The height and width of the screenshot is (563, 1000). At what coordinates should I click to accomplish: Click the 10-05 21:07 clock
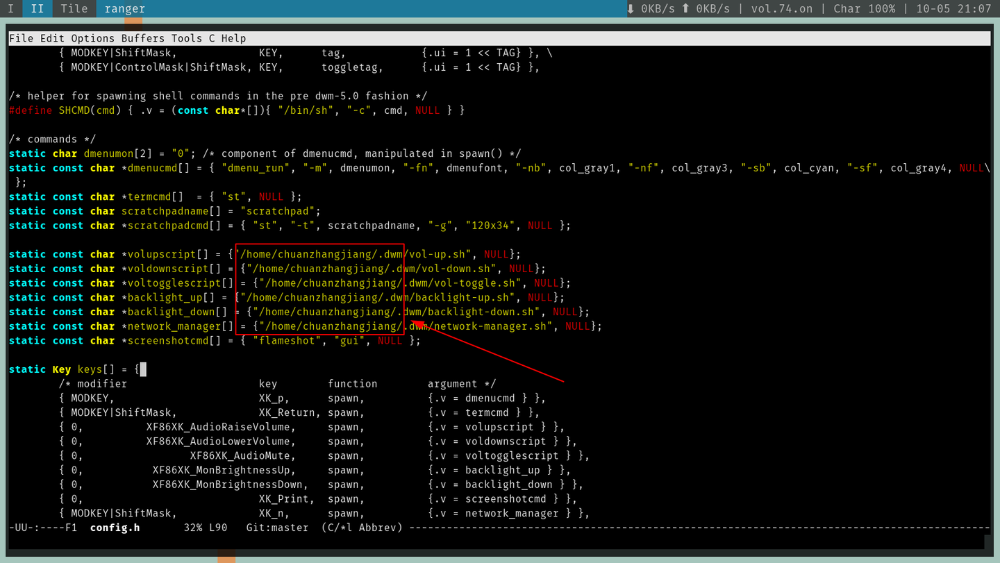point(953,9)
